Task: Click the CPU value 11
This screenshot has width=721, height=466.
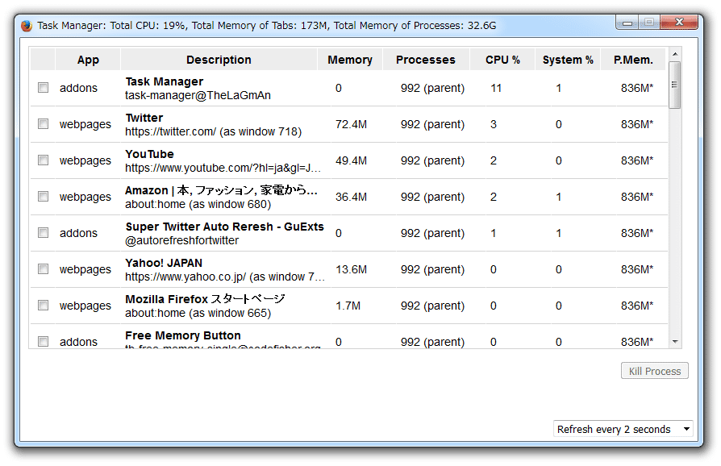Action: pos(496,88)
